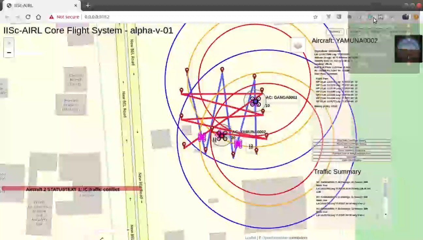Switch to the IISc-AIRL tab
Screen dimensions: 423x240
41,6
